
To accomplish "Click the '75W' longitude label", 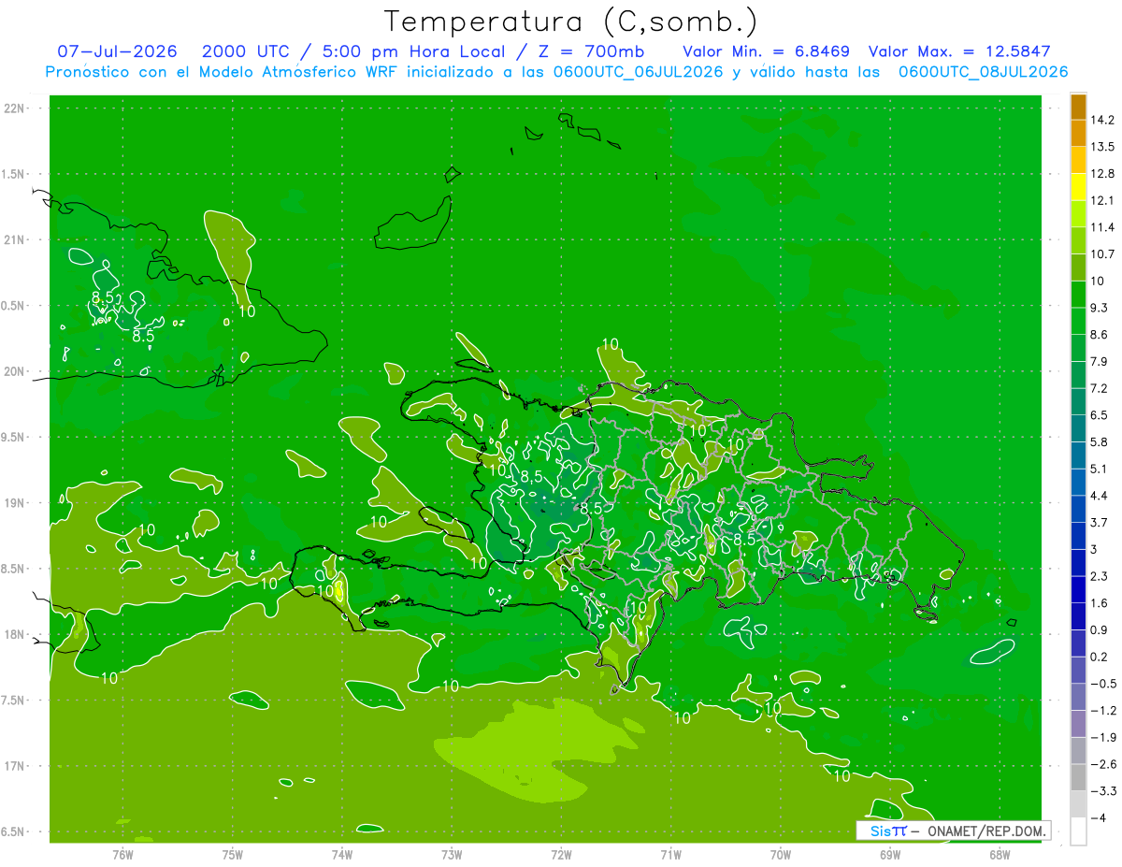I will click(x=233, y=855).
